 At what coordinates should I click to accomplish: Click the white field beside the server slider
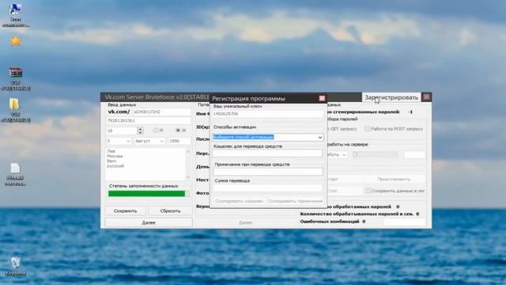(x=414, y=155)
